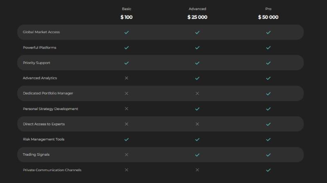Select the Advanced plan heading

pyautogui.click(x=197, y=9)
